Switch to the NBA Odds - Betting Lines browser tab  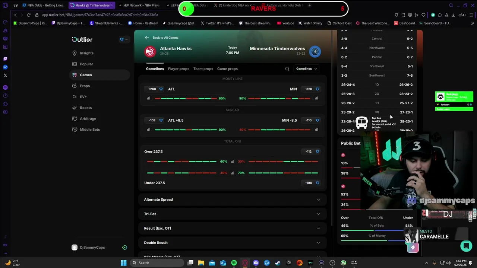(43, 5)
